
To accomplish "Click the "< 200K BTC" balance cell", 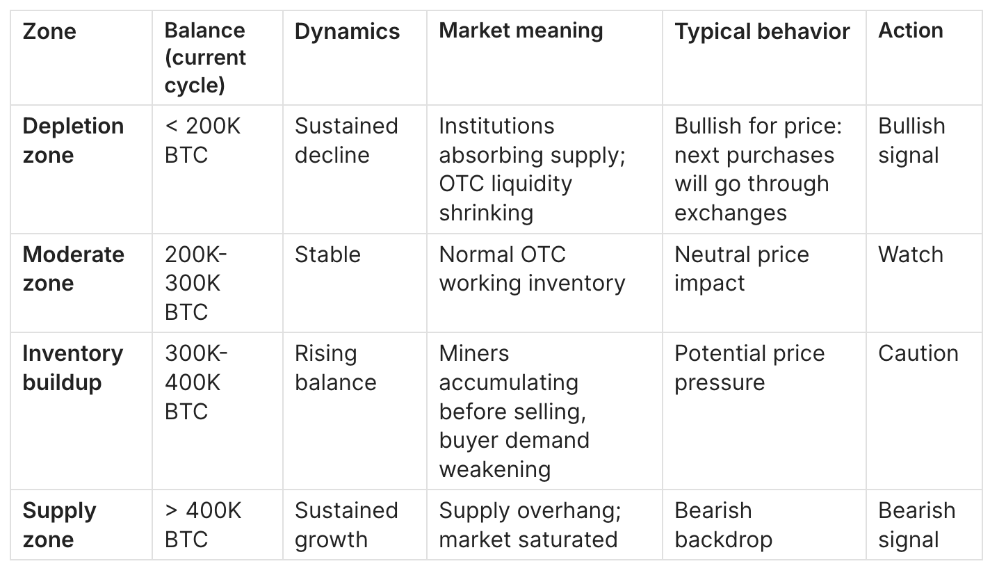I will point(202,140).
